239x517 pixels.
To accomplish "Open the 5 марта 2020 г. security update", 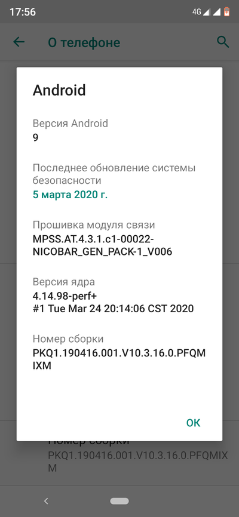I will [x=71, y=195].
